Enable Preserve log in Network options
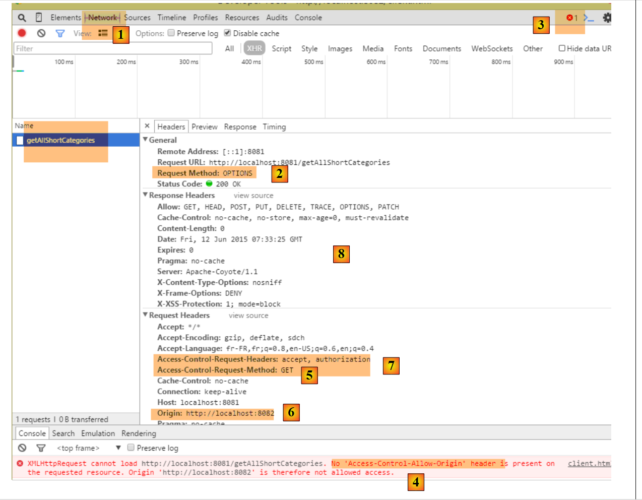Viewport: 642px width, 500px height. pyautogui.click(x=171, y=33)
